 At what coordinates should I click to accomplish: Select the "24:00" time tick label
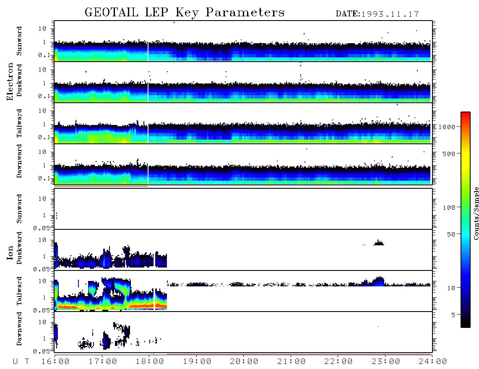tap(433, 362)
